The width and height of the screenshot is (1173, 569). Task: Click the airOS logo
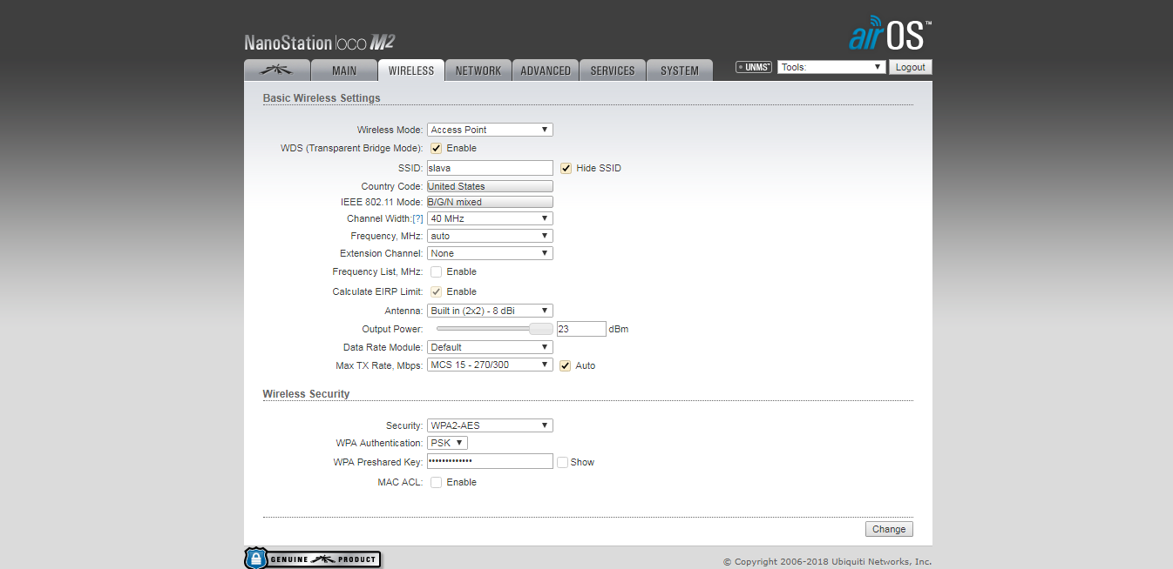click(x=890, y=34)
